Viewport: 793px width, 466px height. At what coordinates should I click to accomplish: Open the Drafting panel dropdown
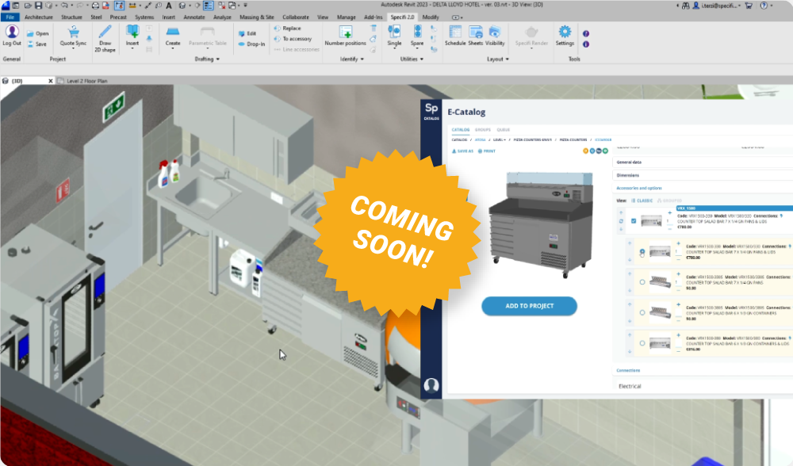pyautogui.click(x=207, y=59)
